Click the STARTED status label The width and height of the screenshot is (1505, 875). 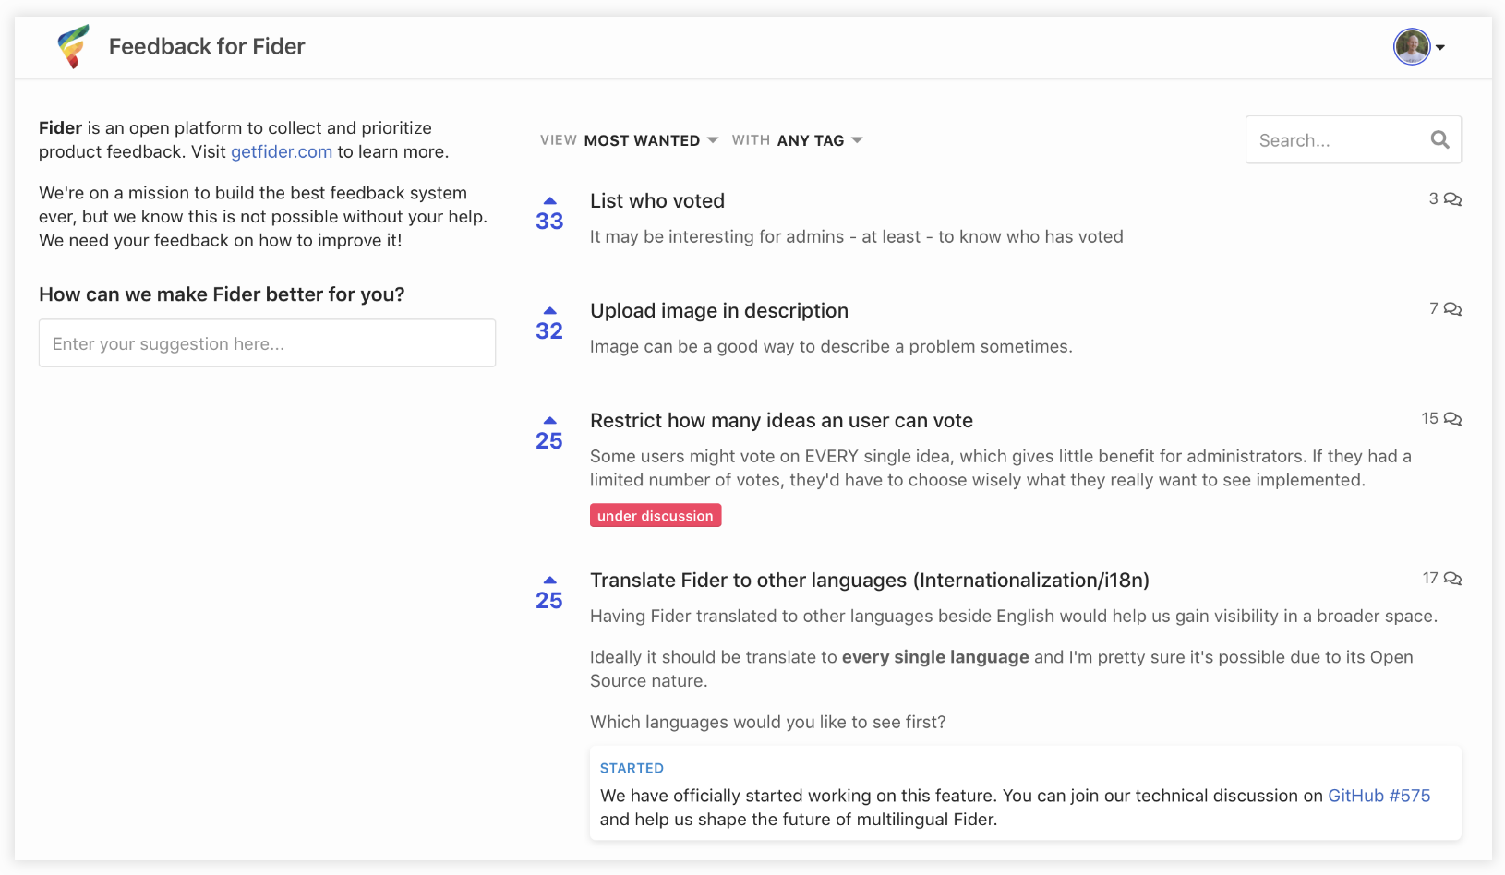(x=632, y=768)
